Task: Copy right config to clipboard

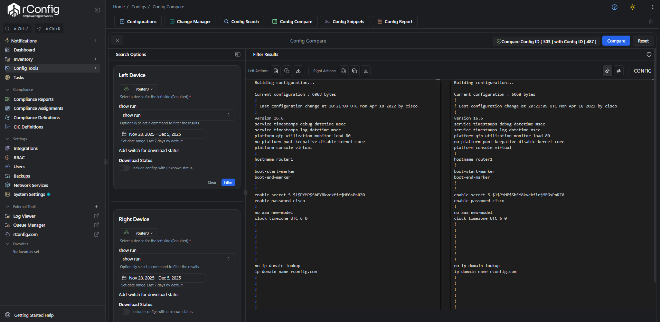Action: (x=354, y=71)
